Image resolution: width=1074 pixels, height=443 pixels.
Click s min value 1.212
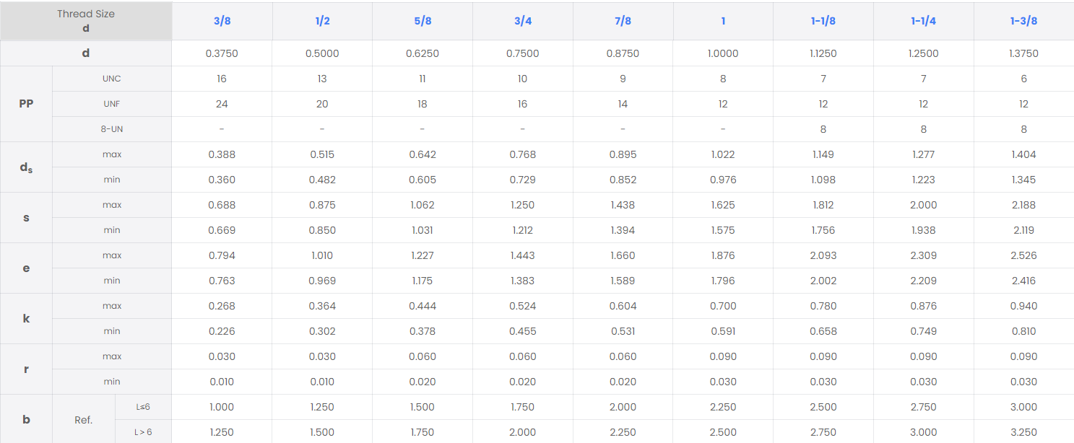523,230
